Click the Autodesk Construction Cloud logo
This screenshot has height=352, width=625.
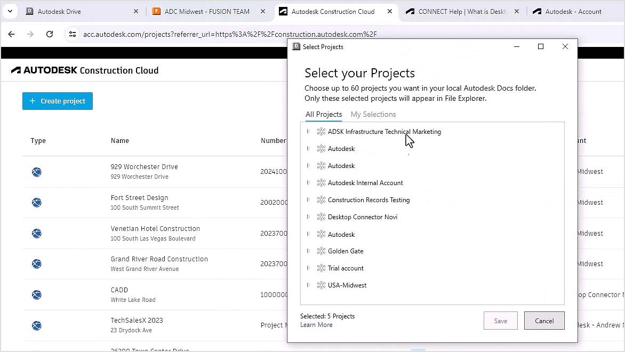[x=85, y=70]
